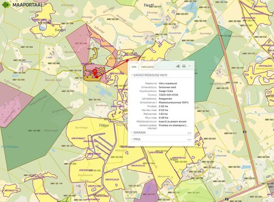
Task: Click the Ava link next to PRIA
Action: (189, 139)
